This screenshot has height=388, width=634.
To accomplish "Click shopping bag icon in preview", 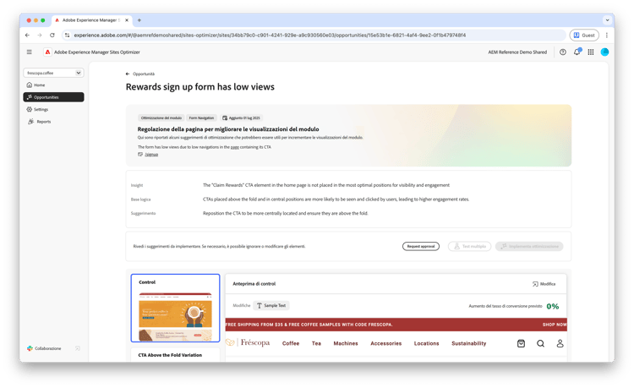I will pyautogui.click(x=522, y=343).
